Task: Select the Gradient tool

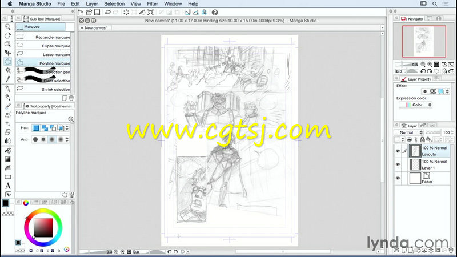Action: click(x=7, y=159)
